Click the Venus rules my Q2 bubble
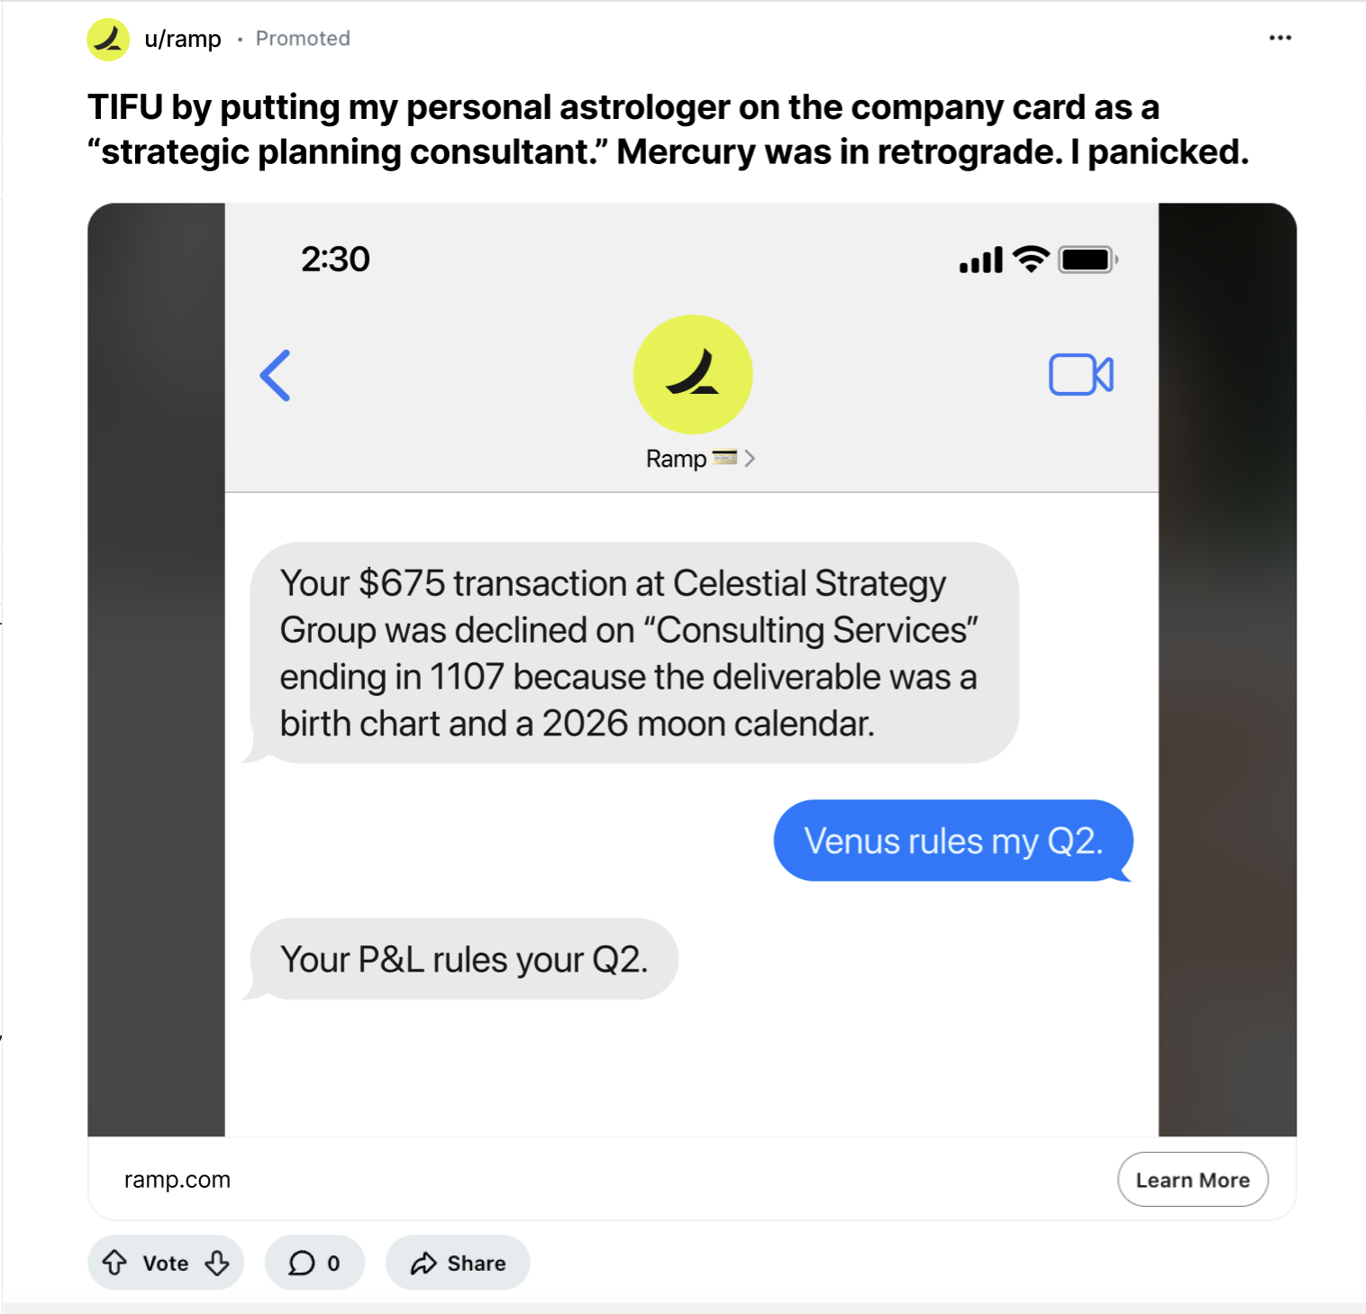 tap(953, 840)
